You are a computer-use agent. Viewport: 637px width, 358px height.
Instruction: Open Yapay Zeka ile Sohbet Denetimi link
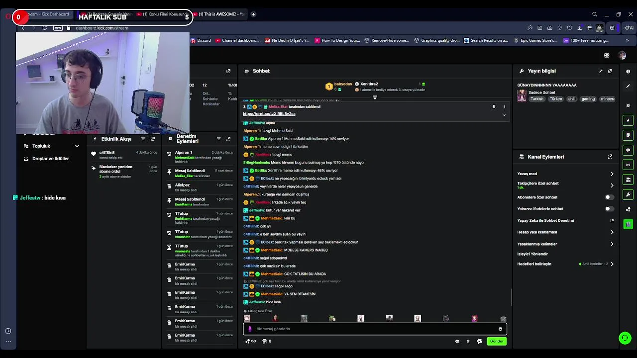565,221
